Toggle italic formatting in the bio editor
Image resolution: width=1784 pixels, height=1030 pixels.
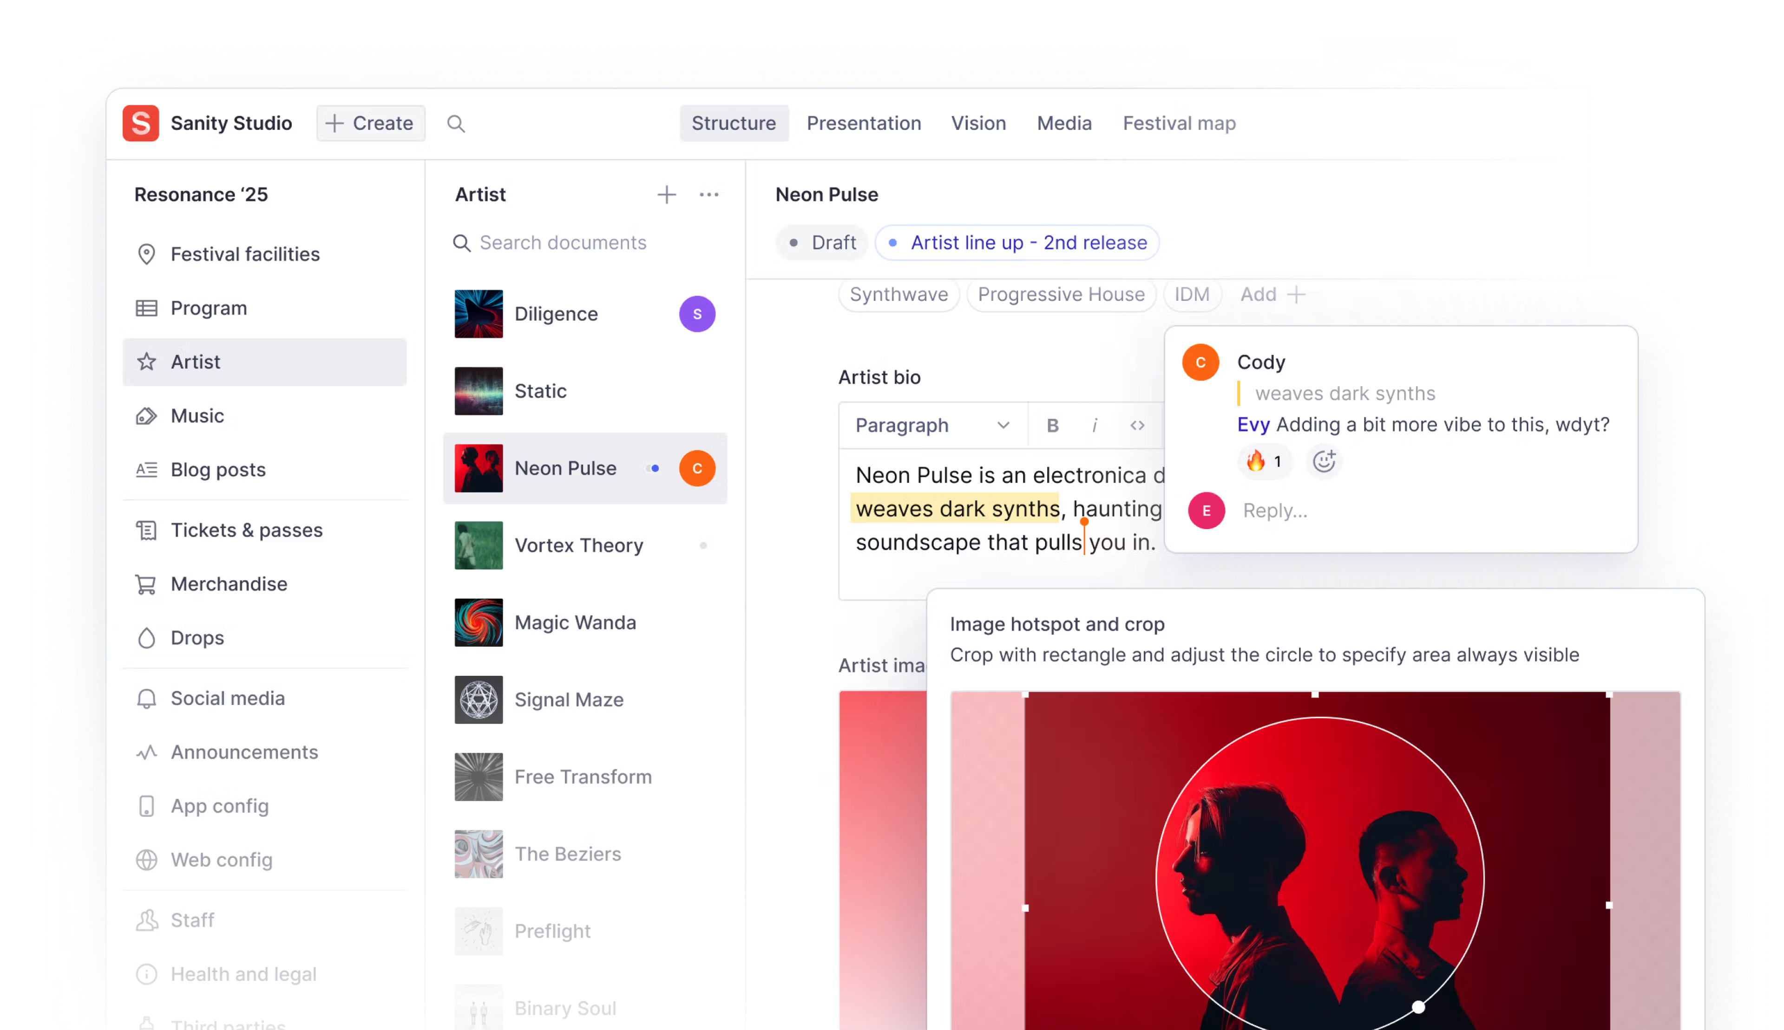point(1095,425)
